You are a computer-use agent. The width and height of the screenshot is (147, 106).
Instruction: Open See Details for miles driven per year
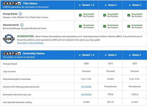click(86, 94)
